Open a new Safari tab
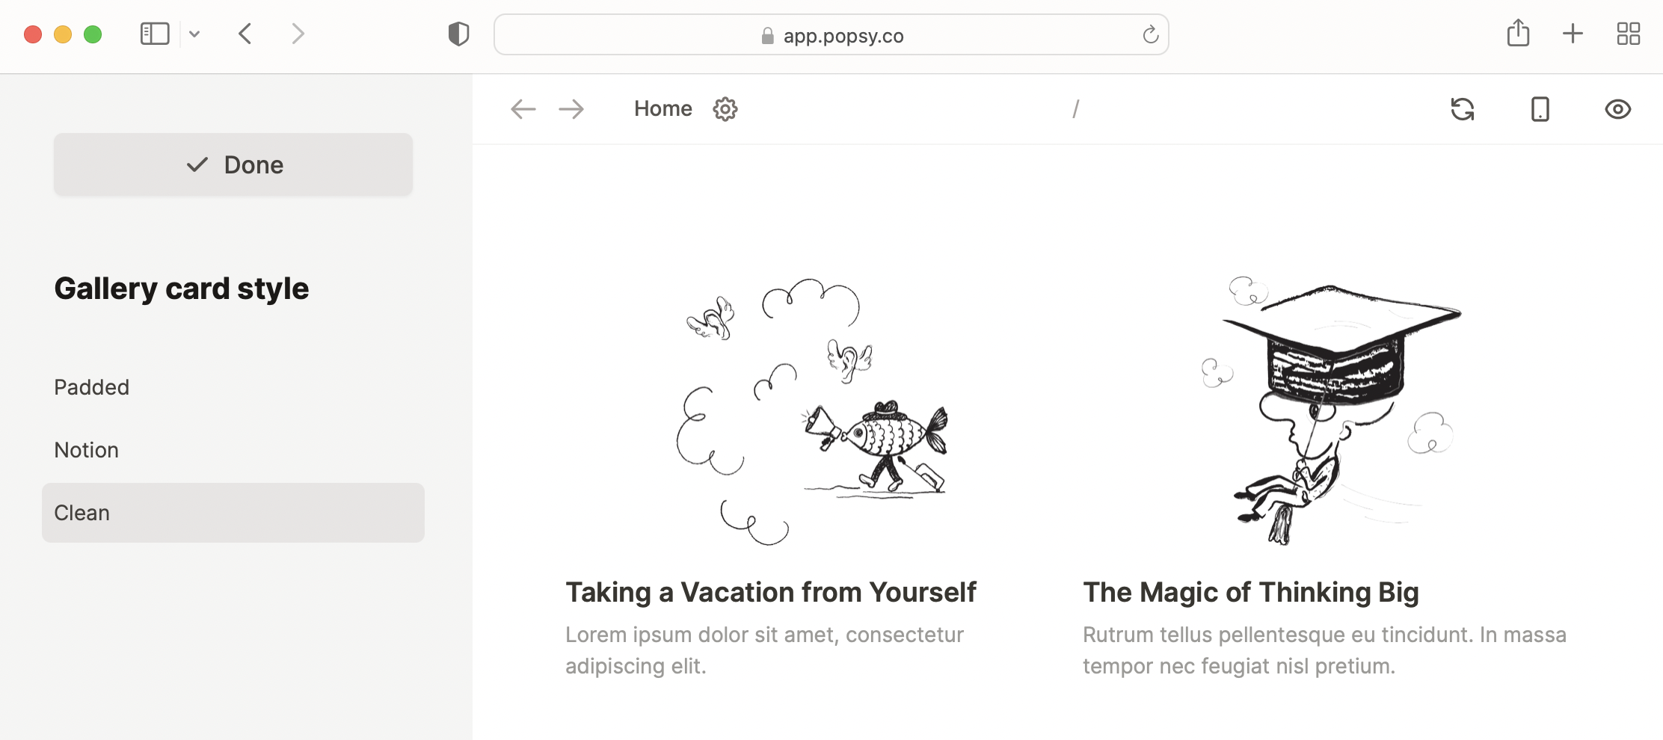1663x740 pixels. pyautogui.click(x=1573, y=34)
